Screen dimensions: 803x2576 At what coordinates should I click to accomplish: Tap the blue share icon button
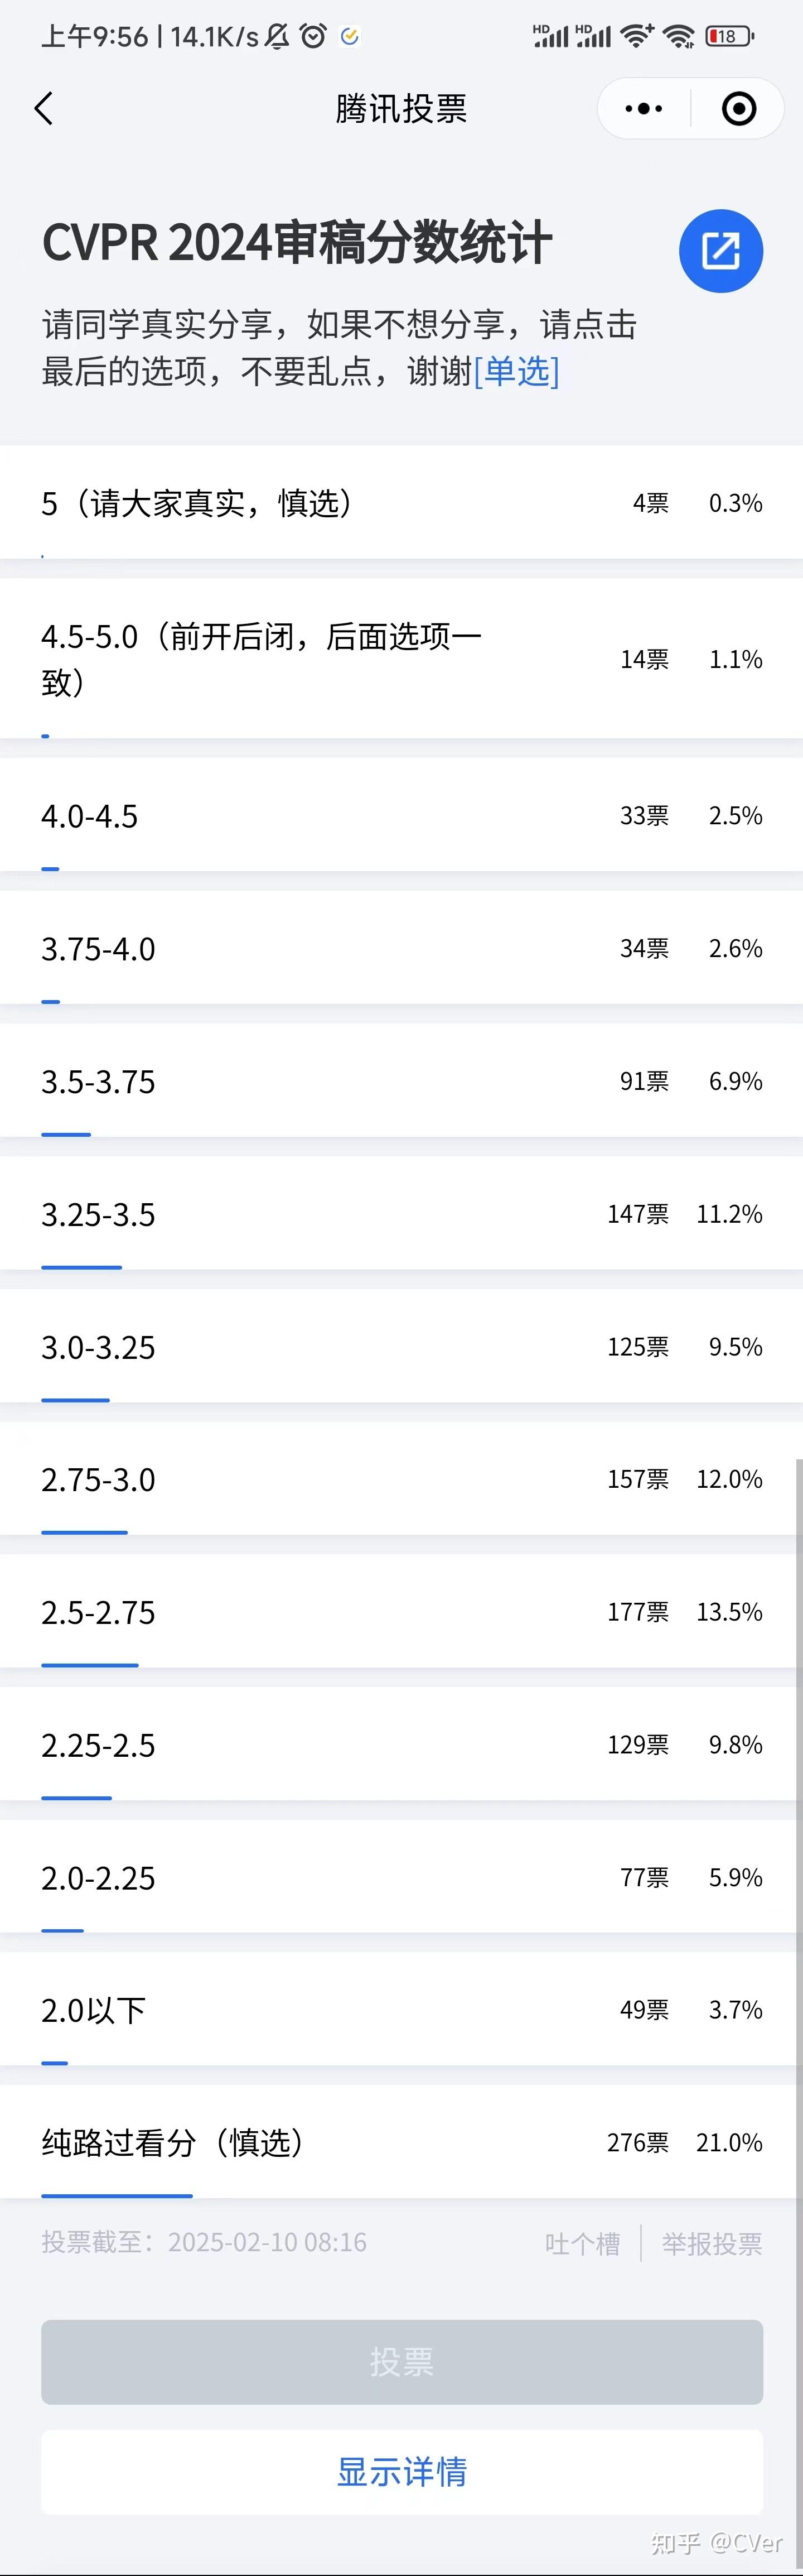point(720,251)
